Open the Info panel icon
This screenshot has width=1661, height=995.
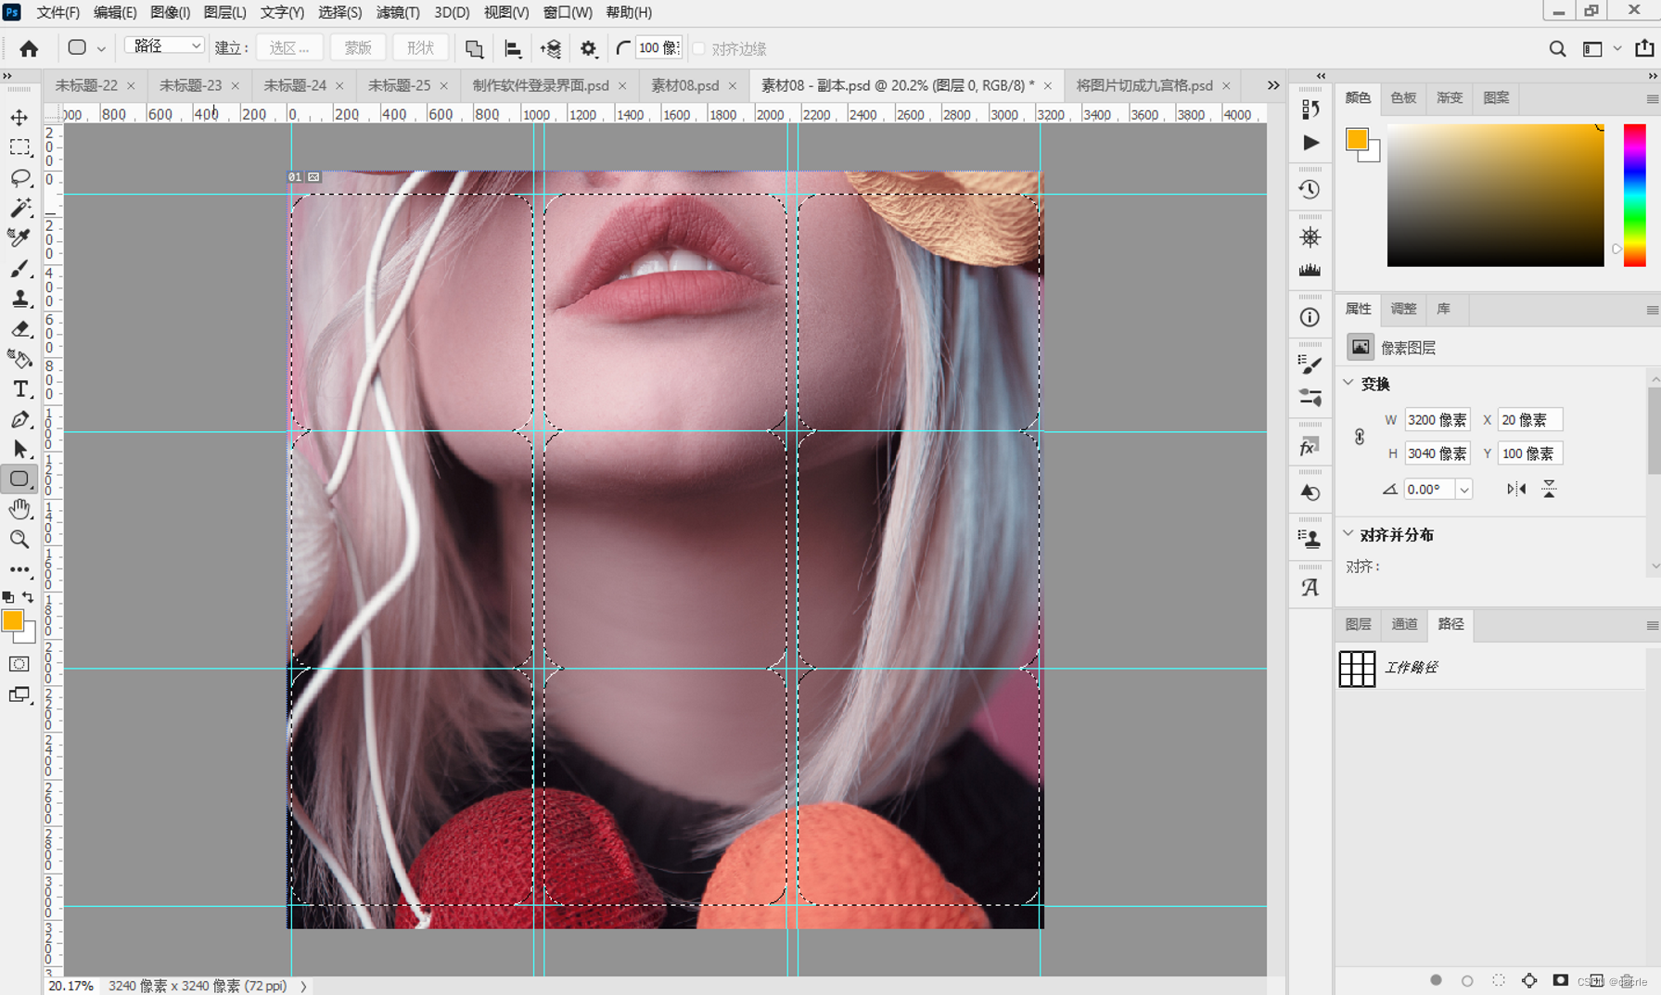[x=1310, y=317]
